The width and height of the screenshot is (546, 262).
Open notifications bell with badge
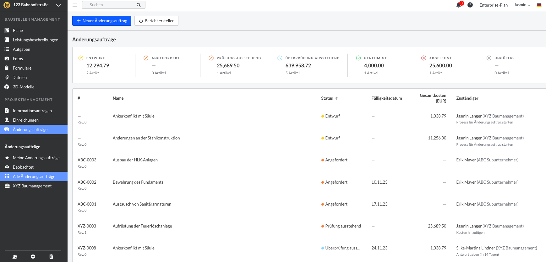459,5
